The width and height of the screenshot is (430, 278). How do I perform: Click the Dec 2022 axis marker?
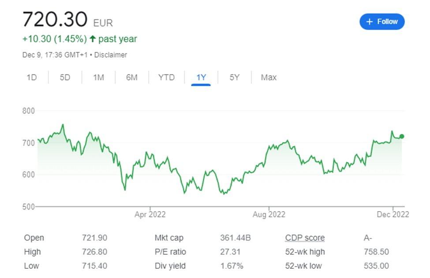(x=393, y=214)
